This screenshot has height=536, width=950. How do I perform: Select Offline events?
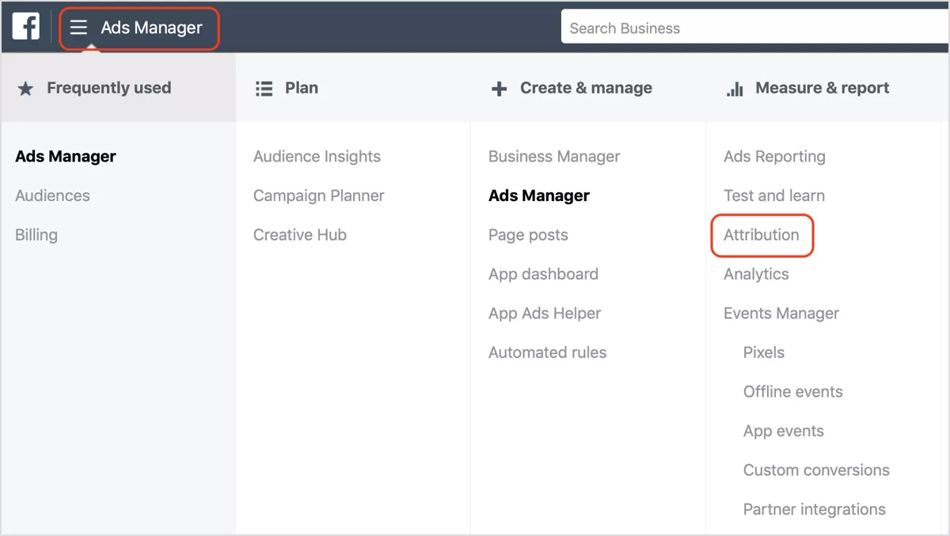point(793,392)
